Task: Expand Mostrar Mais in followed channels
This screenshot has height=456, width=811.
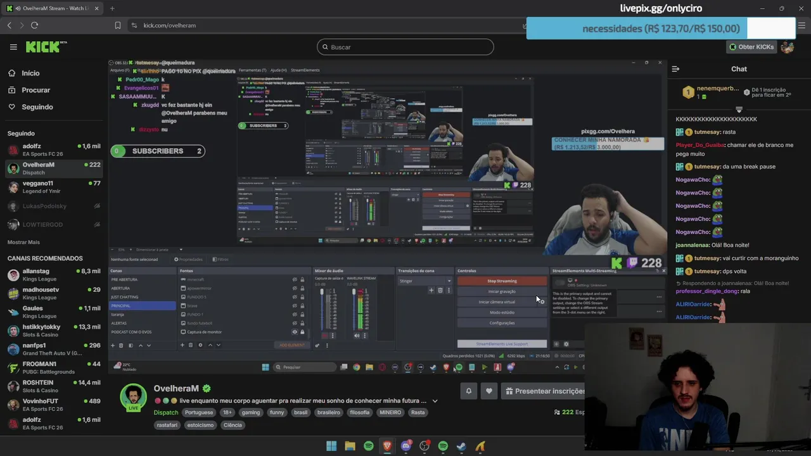Action: pos(23,242)
